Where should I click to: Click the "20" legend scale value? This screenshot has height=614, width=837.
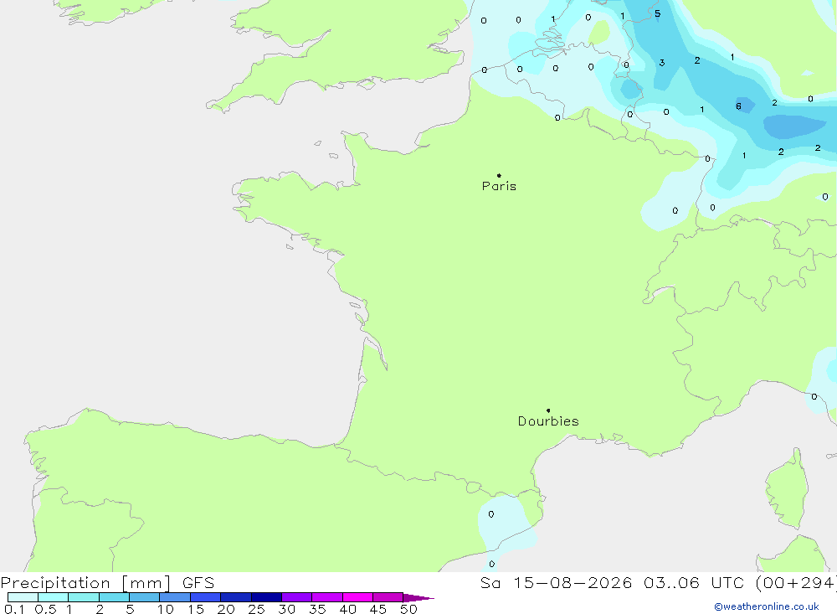[x=226, y=609]
